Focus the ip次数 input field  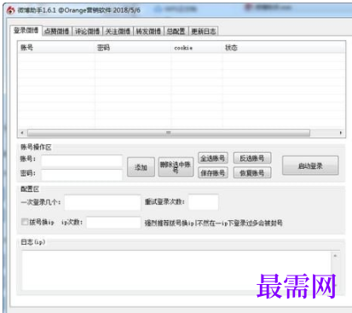[113, 223]
